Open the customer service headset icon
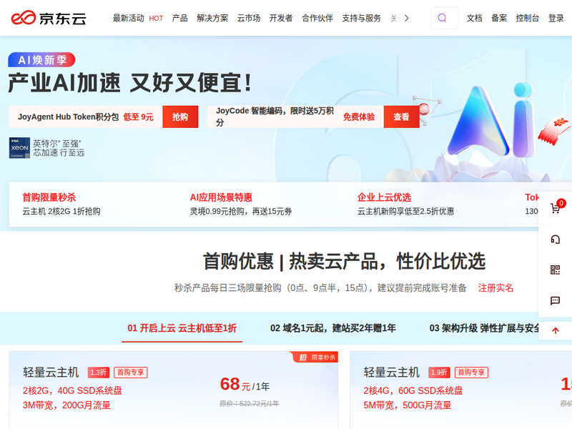This screenshot has width=572, height=429. [x=556, y=240]
